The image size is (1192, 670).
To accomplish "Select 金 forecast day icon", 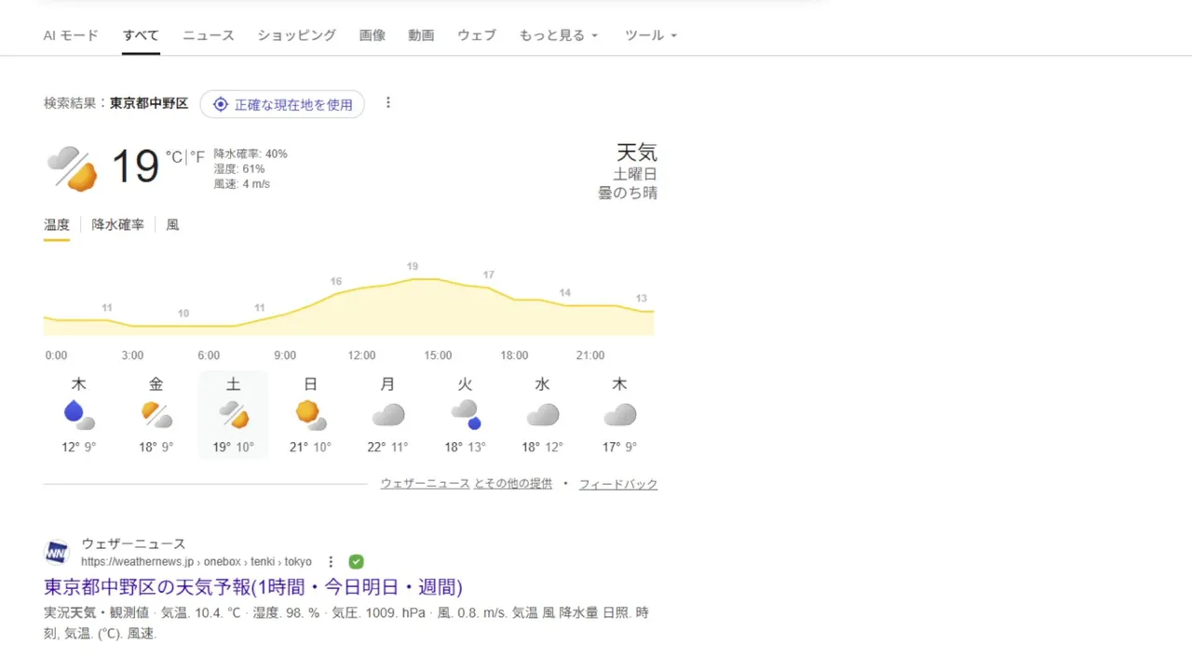I will (x=156, y=414).
